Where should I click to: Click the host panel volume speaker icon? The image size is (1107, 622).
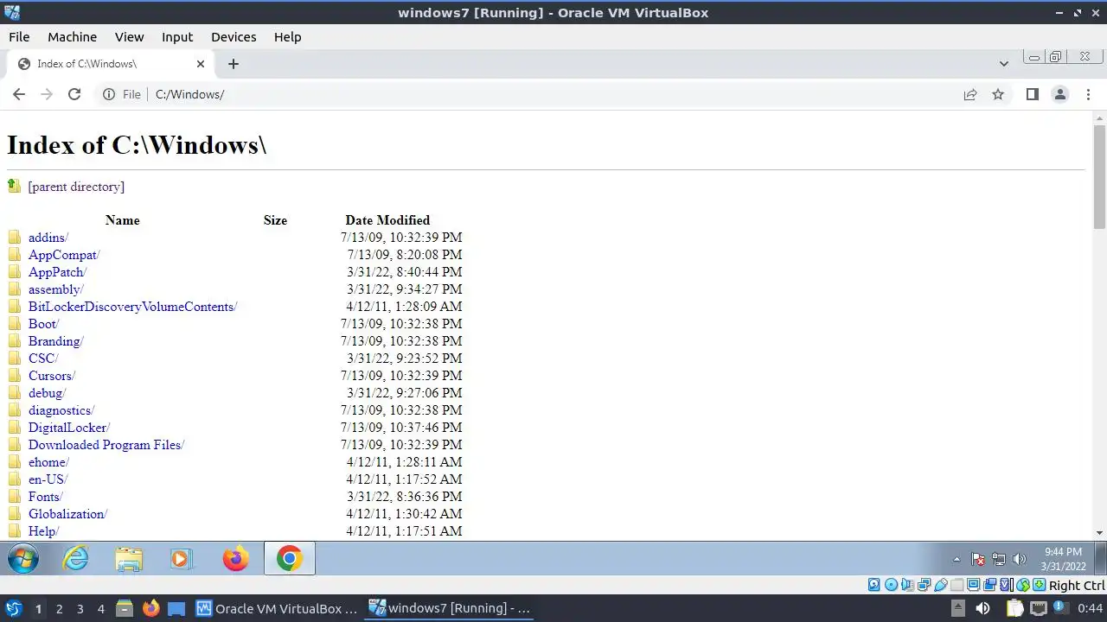point(984,608)
